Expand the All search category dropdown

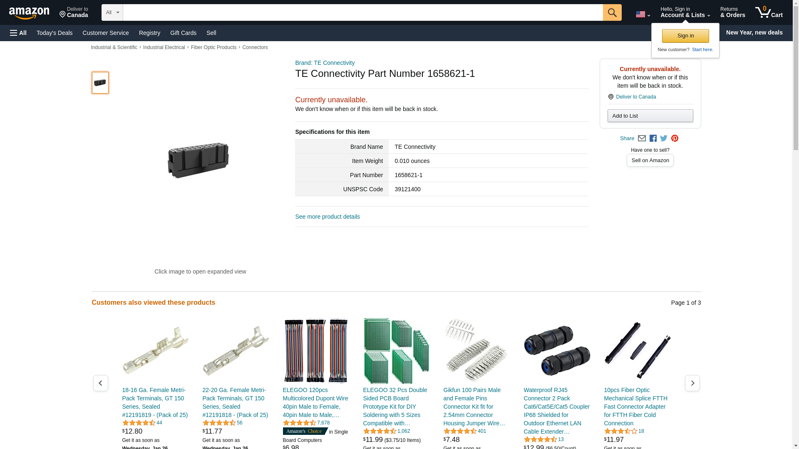coord(112,12)
